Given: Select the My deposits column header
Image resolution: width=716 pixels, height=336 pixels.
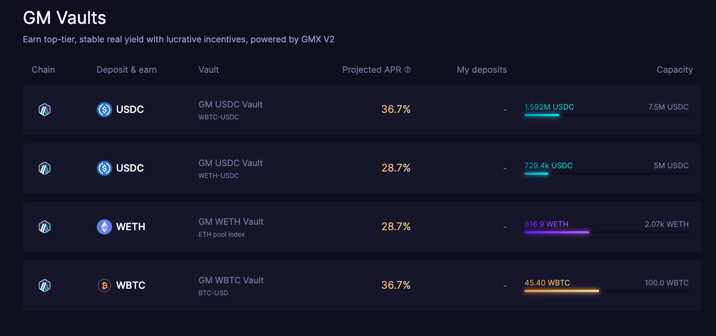Looking at the screenshot, I should tap(482, 69).
